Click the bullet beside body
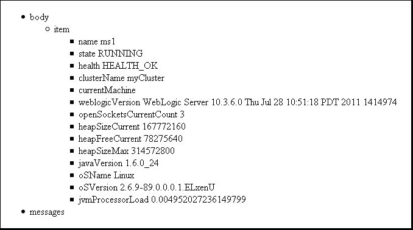 (x=23, y=17)
